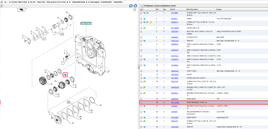The width and height of the screenshot is (268, 129).
Task: Click green arrow icon for part 238-5140
Action: click(144, 82)
